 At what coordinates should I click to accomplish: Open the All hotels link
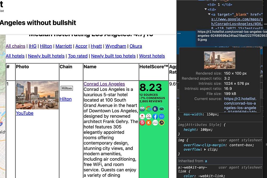pyautogui.click(x=15, y=56)
